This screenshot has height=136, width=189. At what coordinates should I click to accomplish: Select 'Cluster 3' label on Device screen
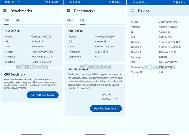click(x=136, y=52)
